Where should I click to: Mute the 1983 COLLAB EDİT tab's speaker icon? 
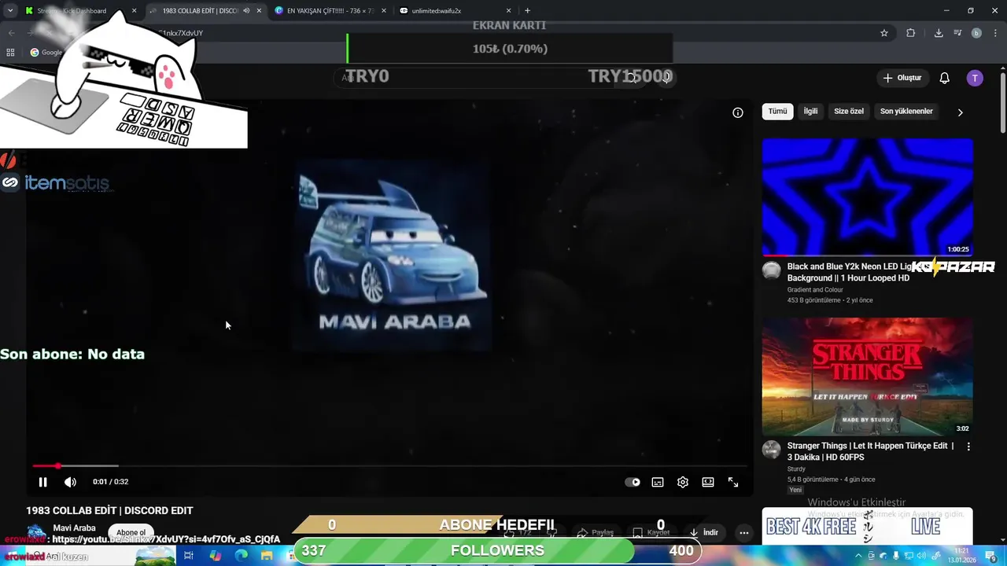[x=246, y=11]
